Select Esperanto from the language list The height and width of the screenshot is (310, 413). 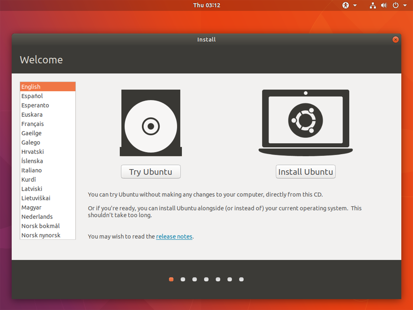35,105
